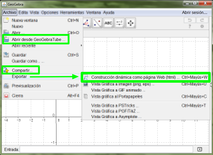Viewport: 213px width, 155px height.
Task: Click the Previsualización print icon
Action: [x=6, y=86]
